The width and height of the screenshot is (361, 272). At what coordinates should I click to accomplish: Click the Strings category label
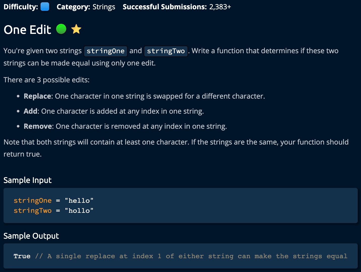coord(104,7)
